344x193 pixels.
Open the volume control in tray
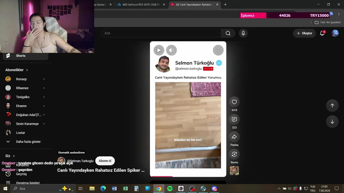tap(289, 189)
